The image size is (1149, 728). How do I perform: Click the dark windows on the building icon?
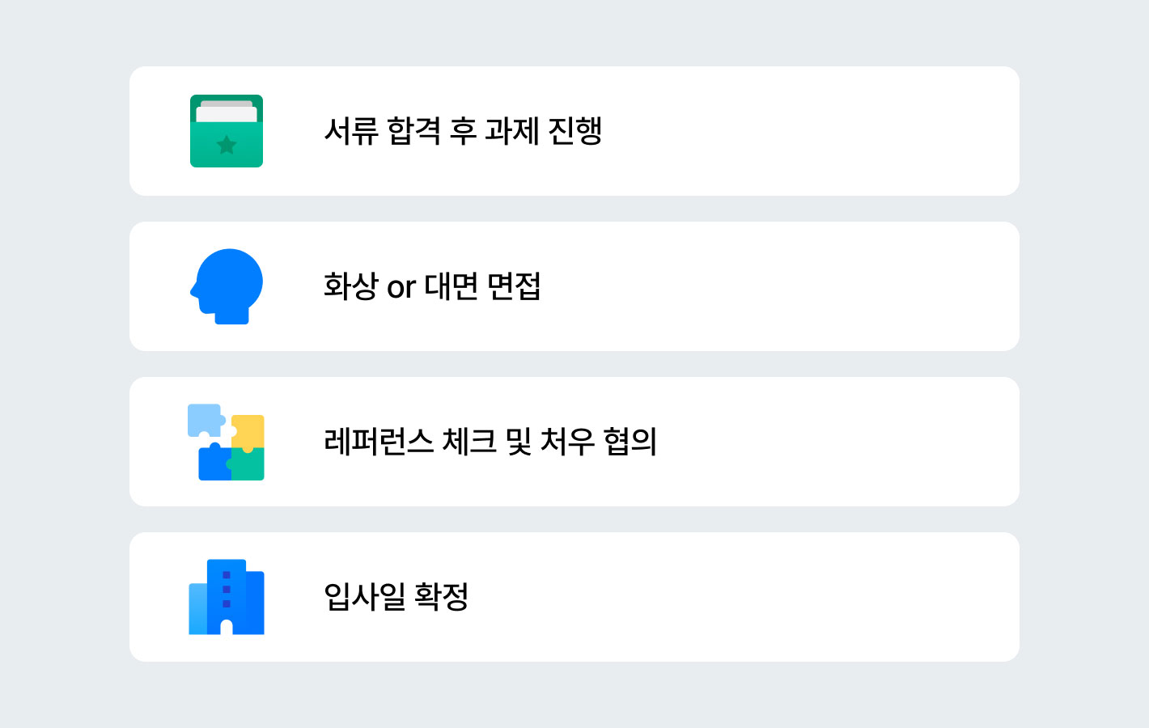(x=227, y=589)
